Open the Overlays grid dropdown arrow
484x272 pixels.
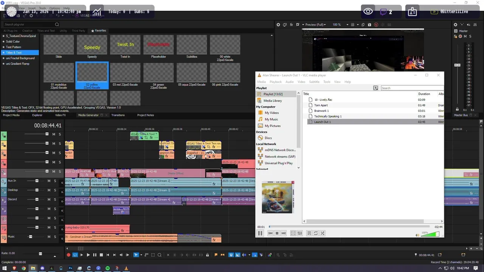coord(358,25)
